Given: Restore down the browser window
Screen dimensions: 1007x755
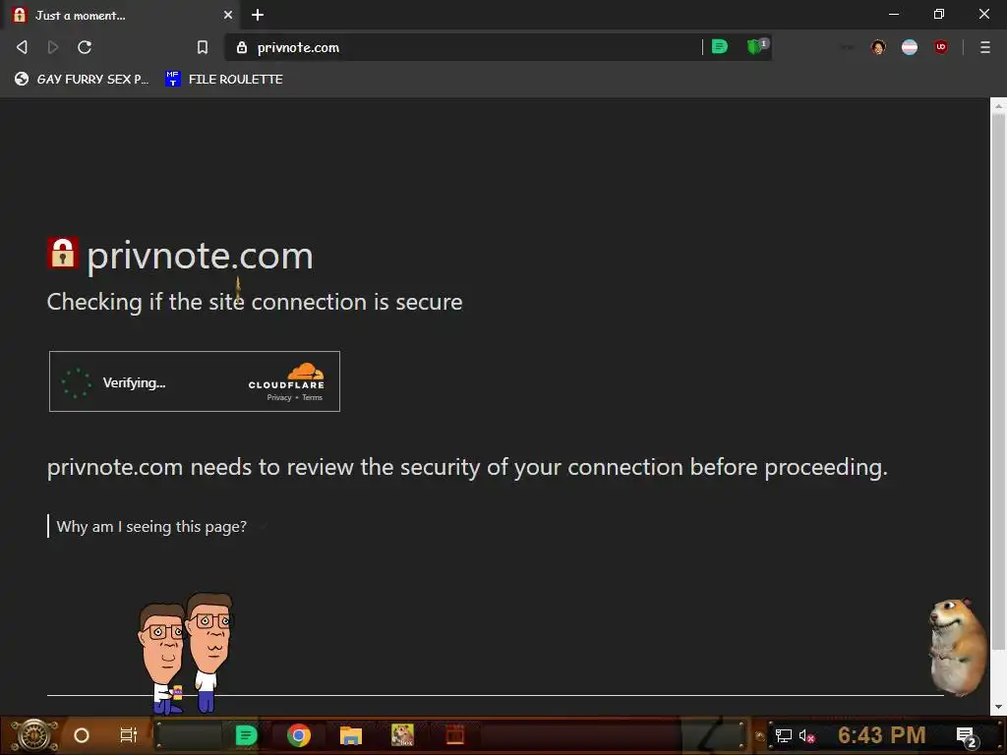Looking at the screenshot, I should click(x=939, y=14).
